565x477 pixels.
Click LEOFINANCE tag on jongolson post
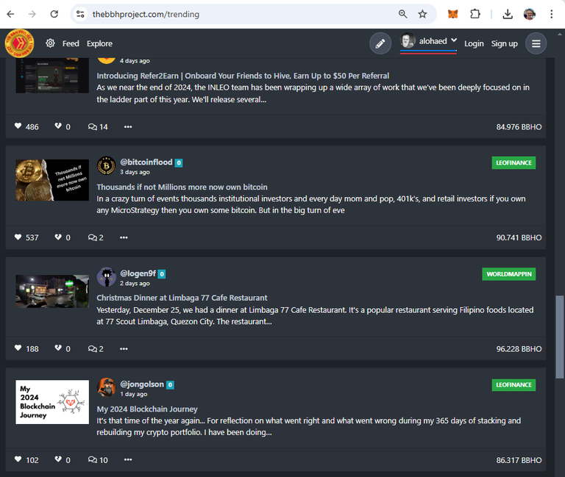point(514,385)
